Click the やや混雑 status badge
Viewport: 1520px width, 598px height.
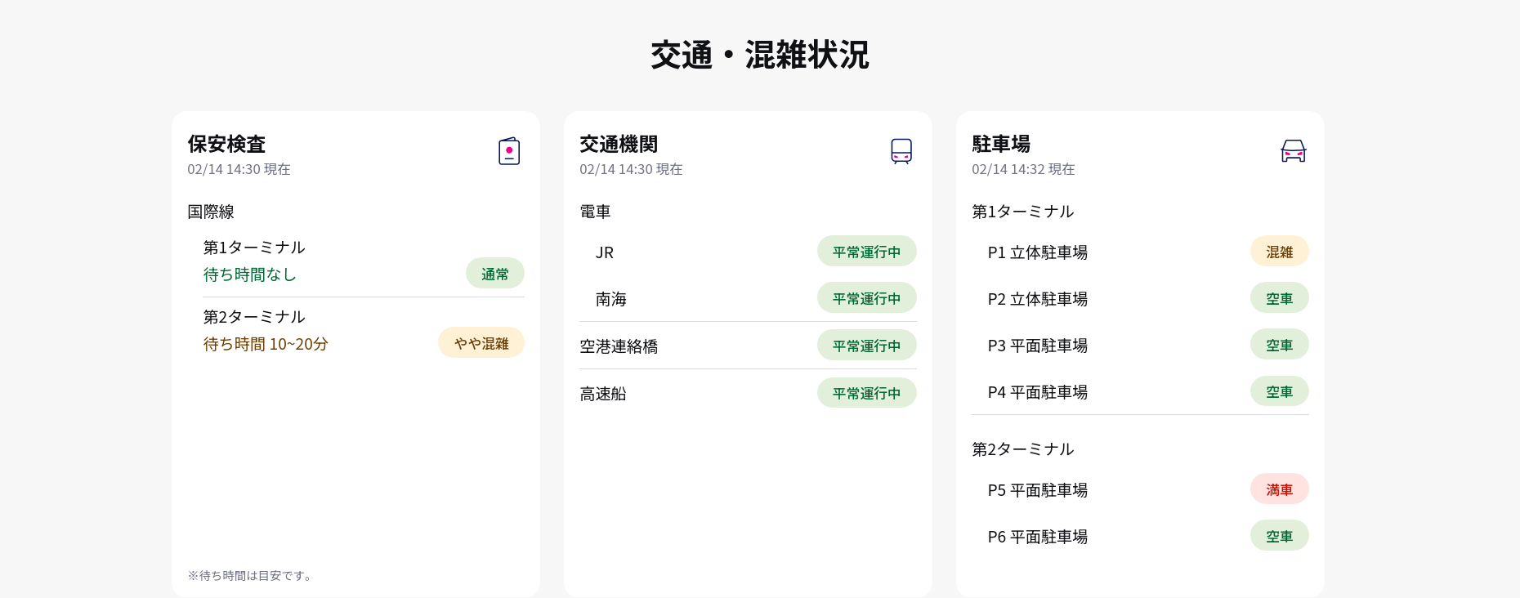click(x=481, y=343)
